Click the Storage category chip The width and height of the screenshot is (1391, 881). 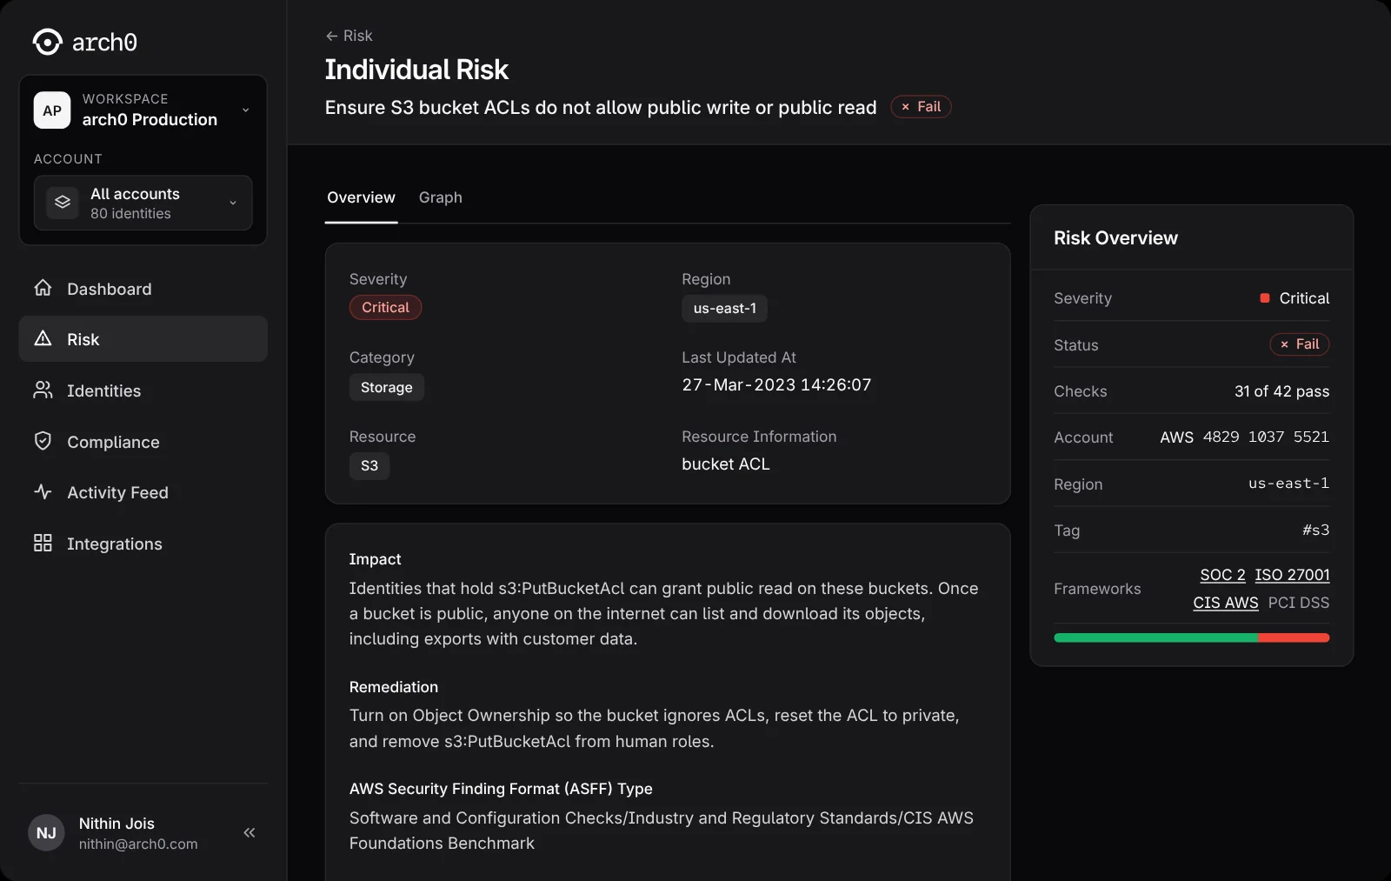point(387,387)
